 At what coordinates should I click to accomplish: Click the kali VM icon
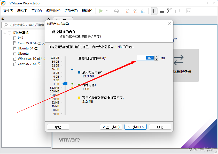(x=14, y=38)
